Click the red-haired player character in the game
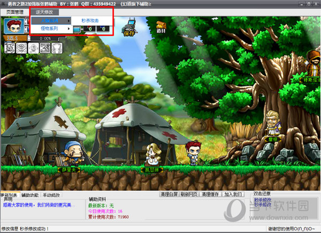 click(x=194, y=153)
